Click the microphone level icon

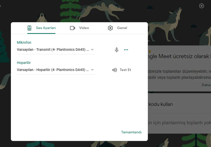(117, 50)
